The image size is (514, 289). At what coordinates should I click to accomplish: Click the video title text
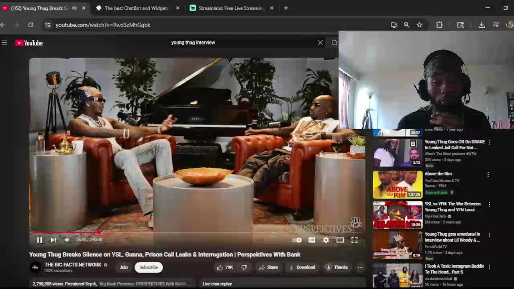(165, 254)
